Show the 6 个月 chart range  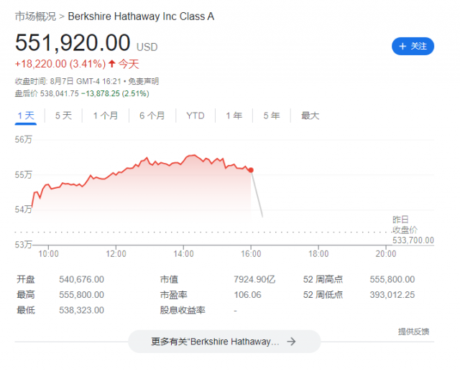pyautogui.click(x=152, y=116)
